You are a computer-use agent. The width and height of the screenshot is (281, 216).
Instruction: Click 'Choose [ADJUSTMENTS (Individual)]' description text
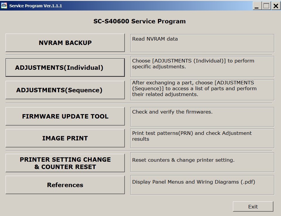click(193, 64)
